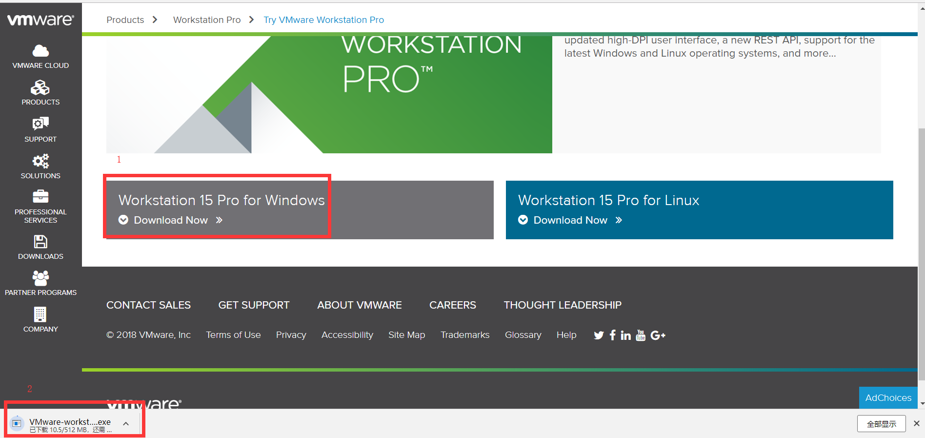Open the ABOUT VMWARE footer menu item
The height and width of the screenshot is (438, 925).
coord(360,305)
